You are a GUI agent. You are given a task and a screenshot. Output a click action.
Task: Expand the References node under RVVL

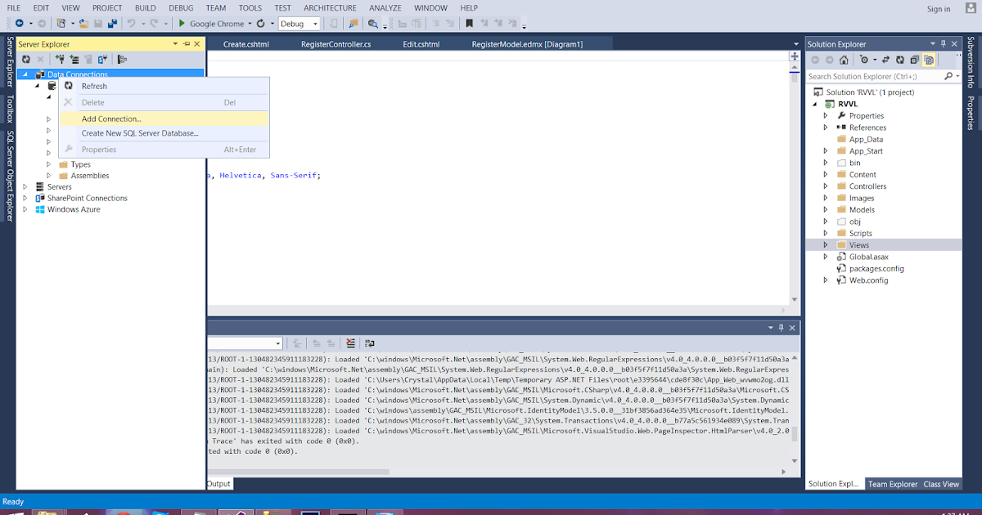[x=826, y=127]
